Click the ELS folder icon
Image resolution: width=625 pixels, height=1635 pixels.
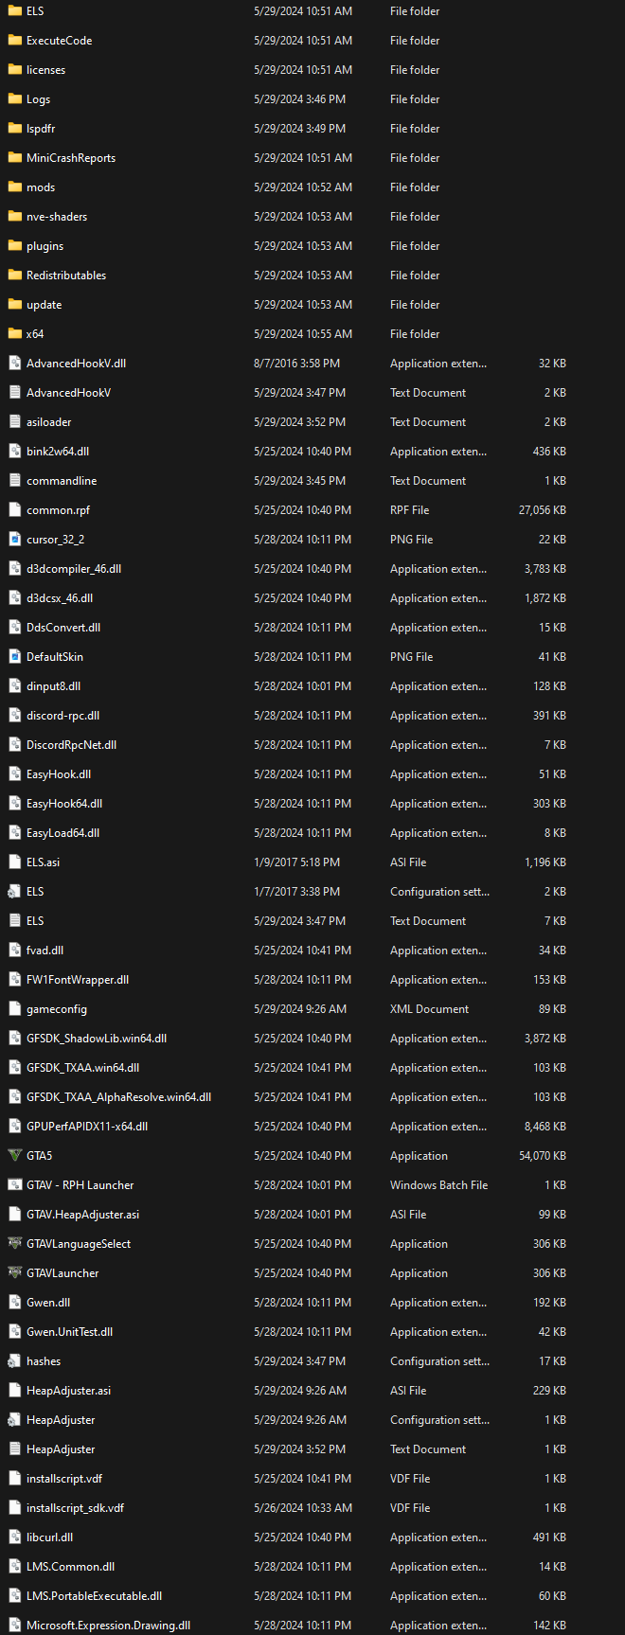coord(14,11)
